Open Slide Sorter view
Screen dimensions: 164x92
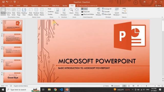[14, 12]
